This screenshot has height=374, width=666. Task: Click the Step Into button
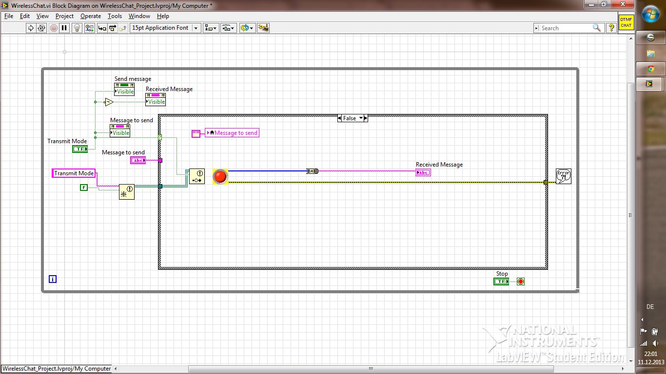(102, 28)
